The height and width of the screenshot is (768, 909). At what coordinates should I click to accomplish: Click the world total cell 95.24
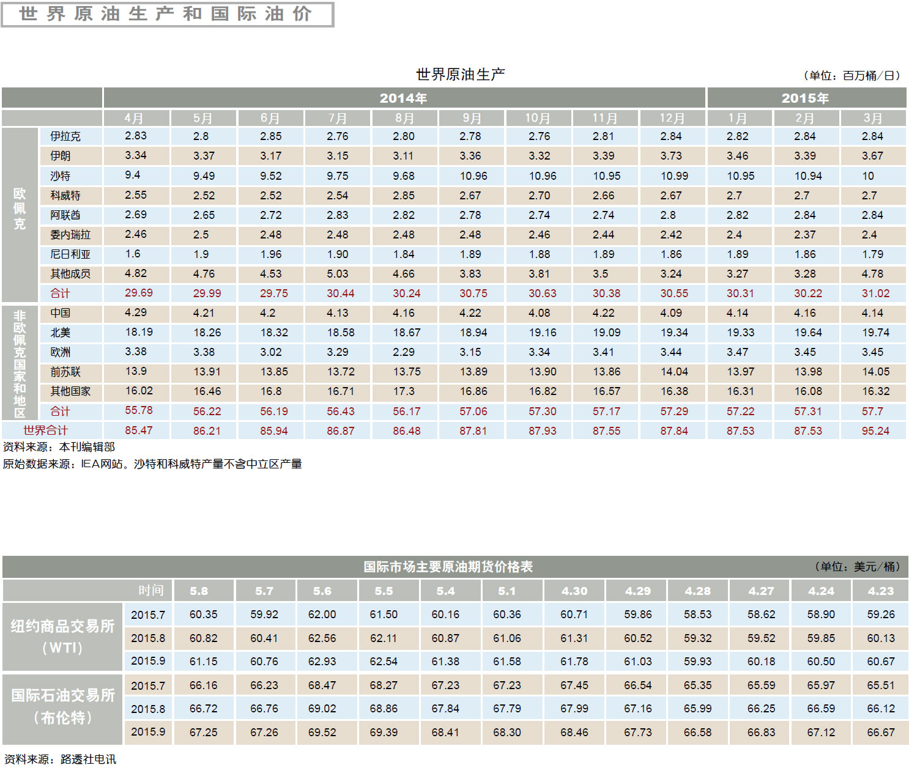click(x=875, y=431)
